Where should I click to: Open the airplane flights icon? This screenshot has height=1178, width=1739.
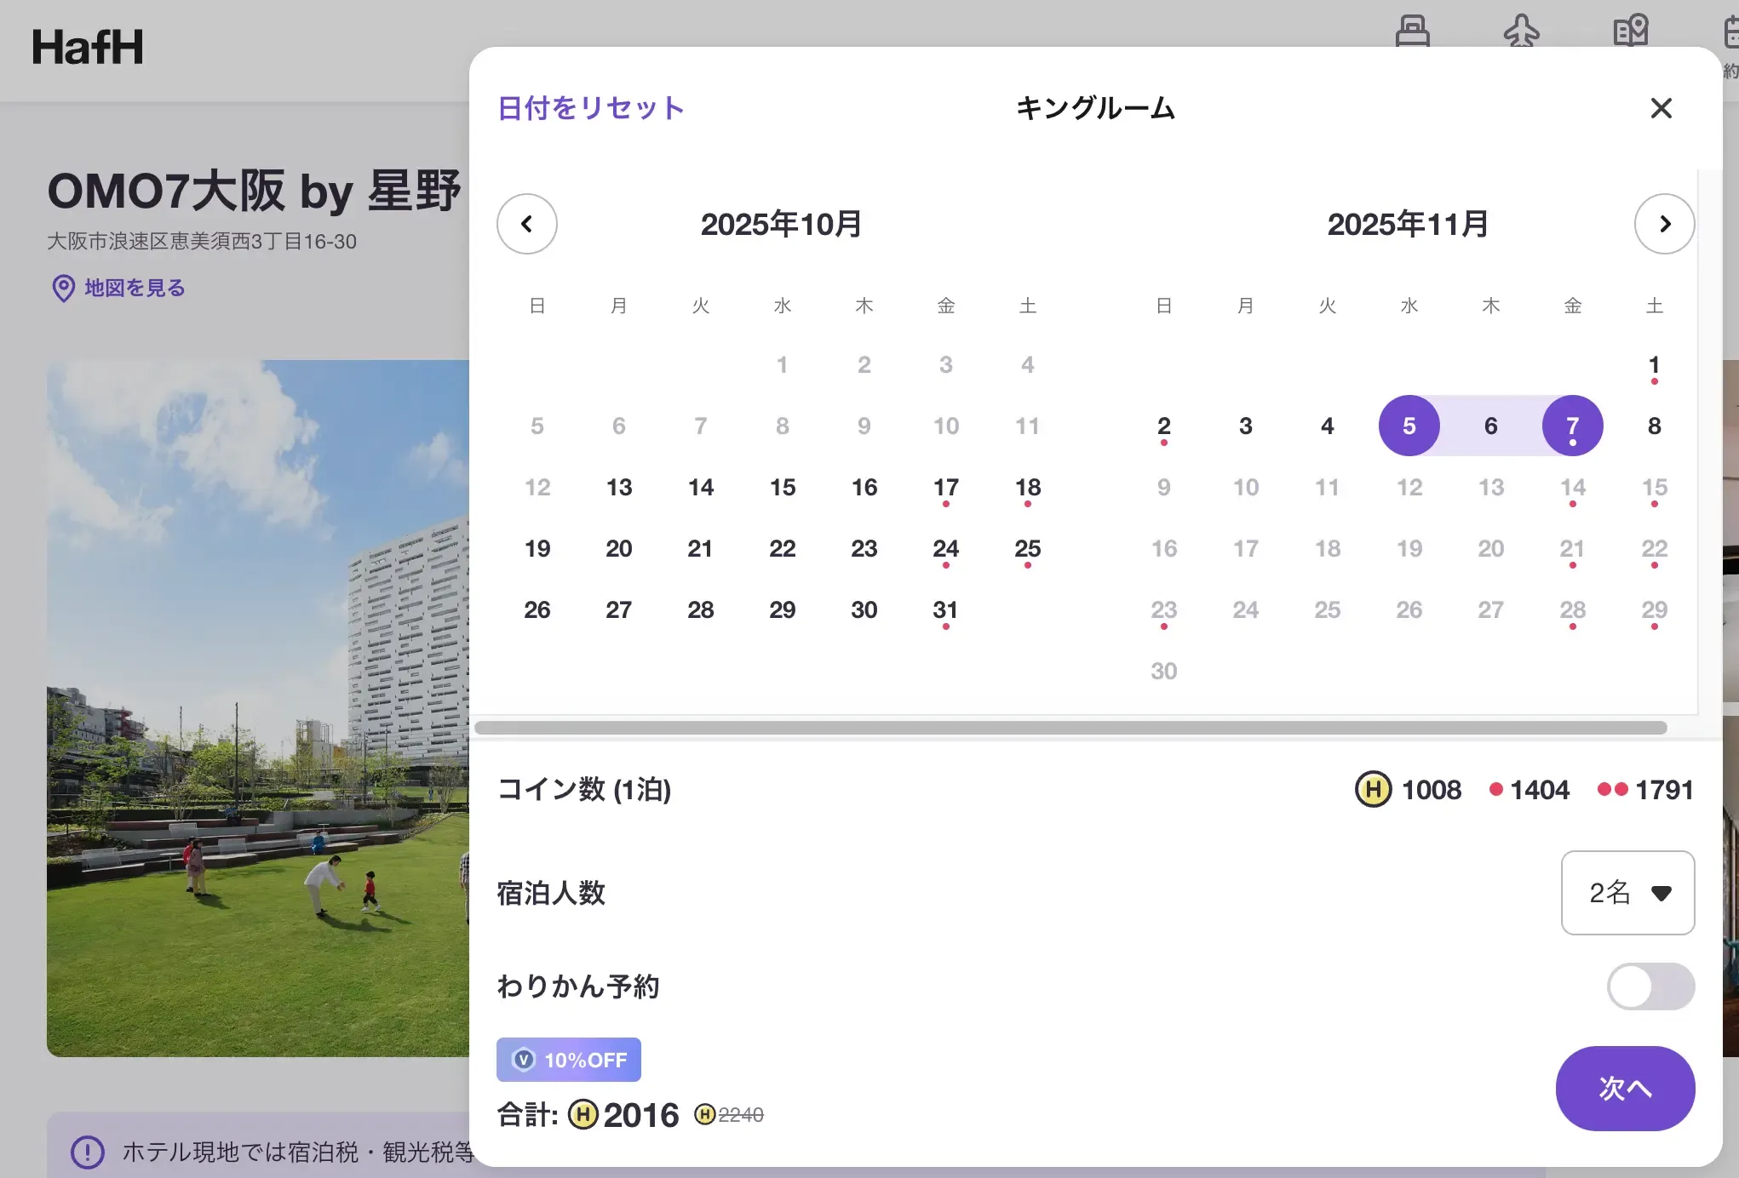(x=1521, y=31)
